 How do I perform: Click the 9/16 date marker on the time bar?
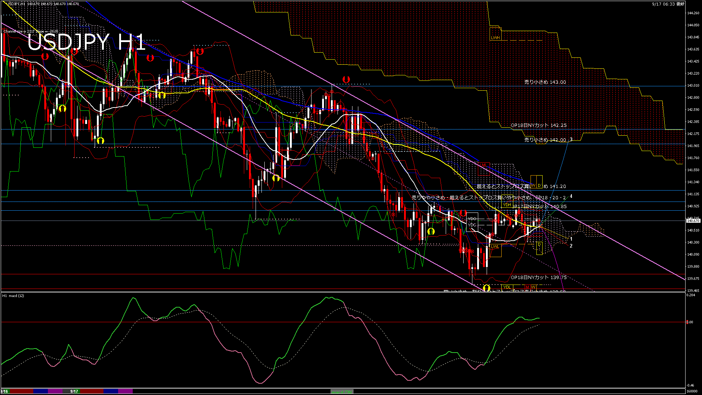pyautogui.click(x=4, y=391)
